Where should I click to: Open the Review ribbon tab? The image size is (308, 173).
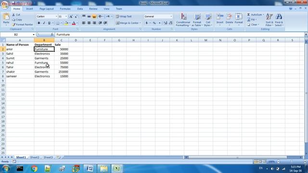(93, 9)
